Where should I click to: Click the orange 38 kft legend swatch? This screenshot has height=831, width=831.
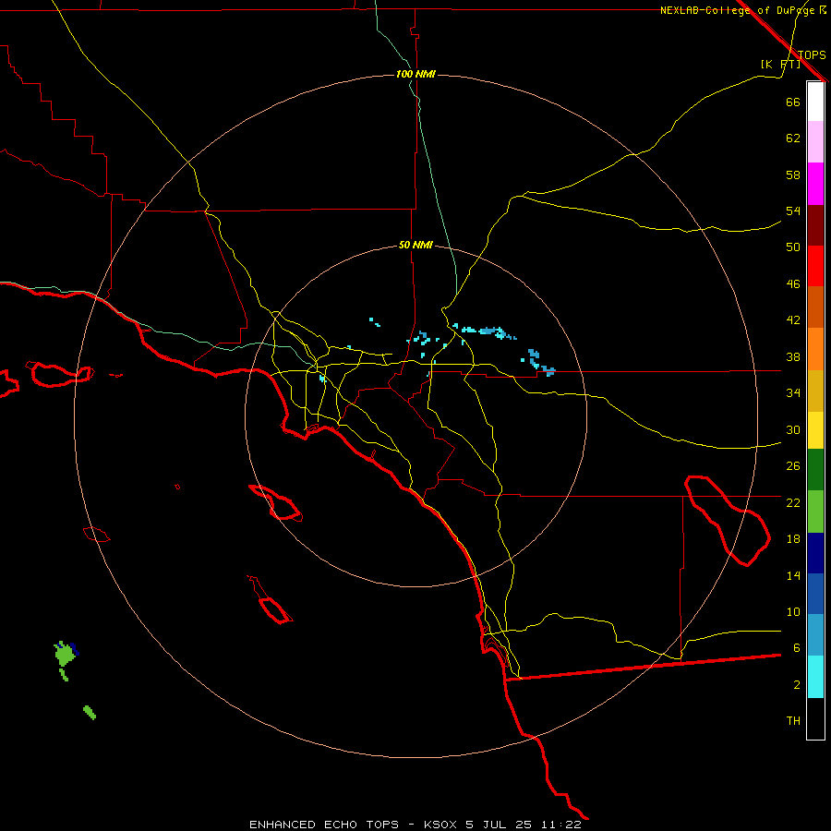(x=815, y=349)
